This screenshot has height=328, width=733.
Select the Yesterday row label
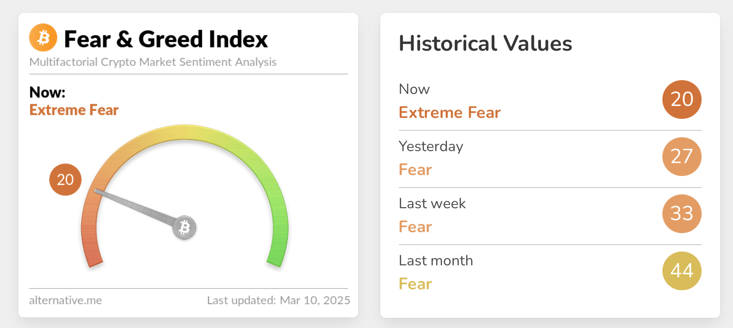[x=431, y=146]
